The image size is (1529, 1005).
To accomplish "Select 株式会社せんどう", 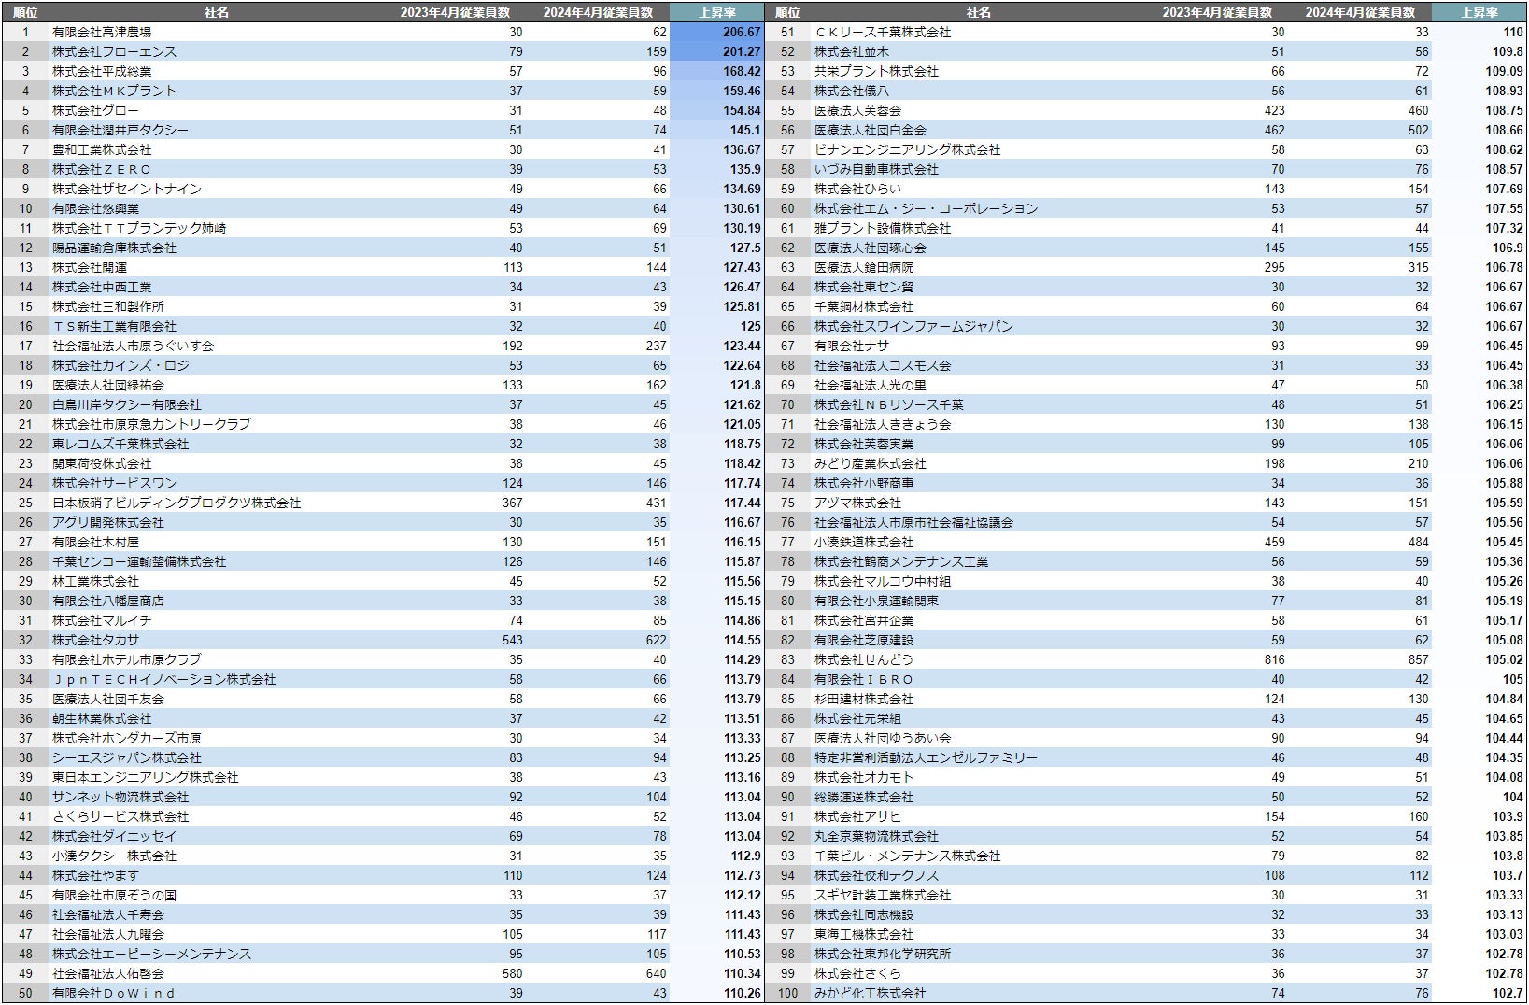I will (x=864, y=659).
